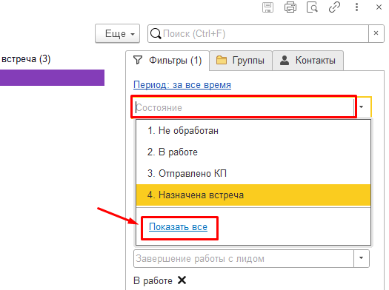389x290 pixels.
Task: Click the printer icon
Action: (x=290, y=7)
